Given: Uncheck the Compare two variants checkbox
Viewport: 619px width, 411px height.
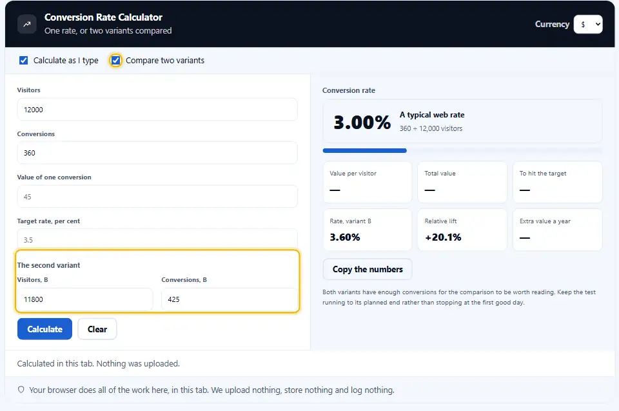Looking at the screenshot, I should [x=115, y=61].
